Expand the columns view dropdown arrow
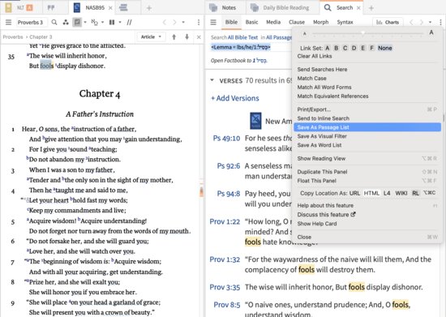 pyautogui.click(x=120, y=22)
